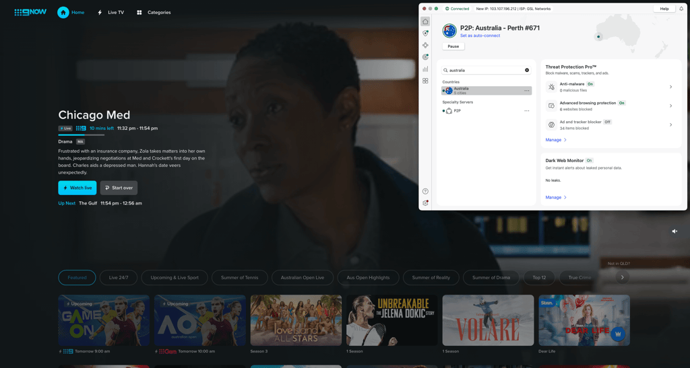Viewport: 690px width, 368px height.
Task: Open the Live TV menu item
Action: pos(111,12)
